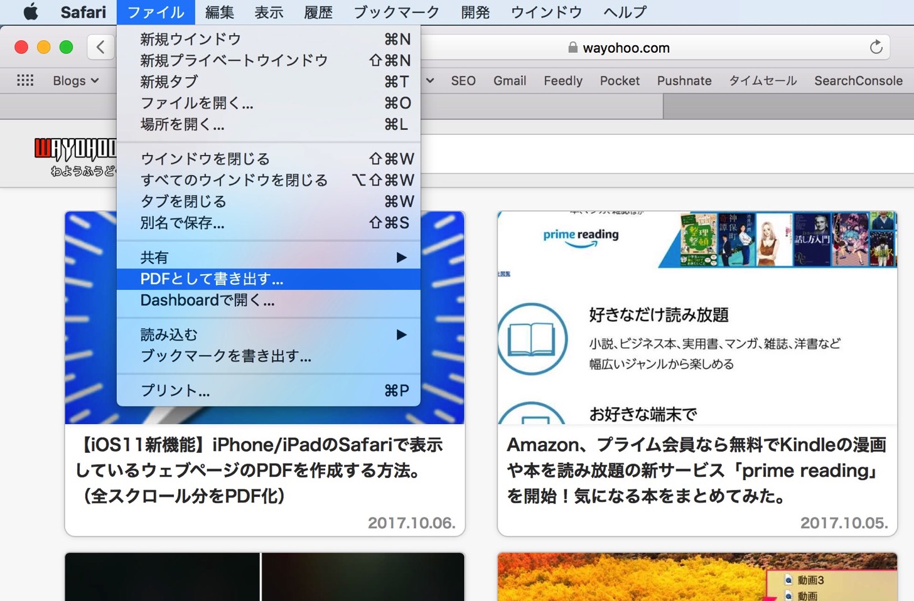
Task: Open the Feedly bookmark
Action: click(x=563, y=80)
